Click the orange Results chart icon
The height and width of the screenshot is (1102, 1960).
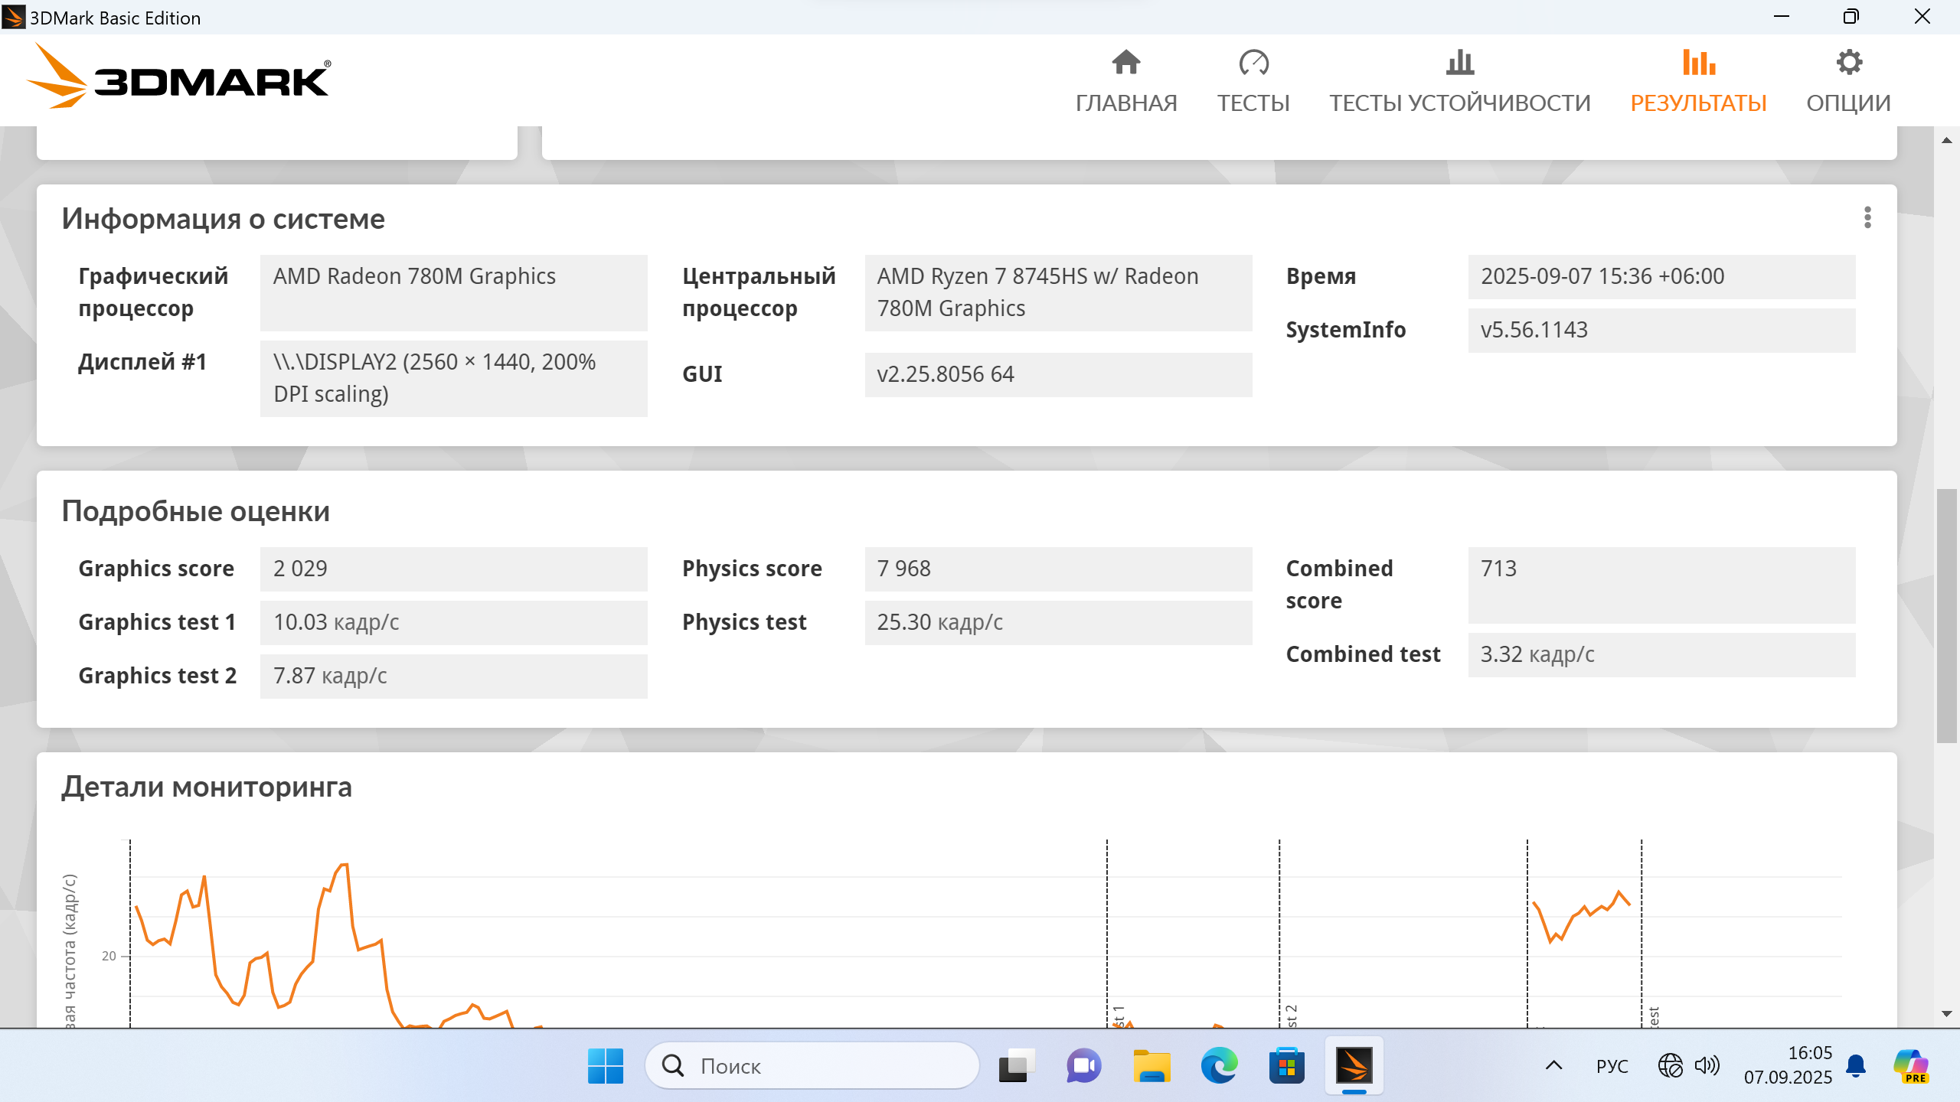[1698, 63]
